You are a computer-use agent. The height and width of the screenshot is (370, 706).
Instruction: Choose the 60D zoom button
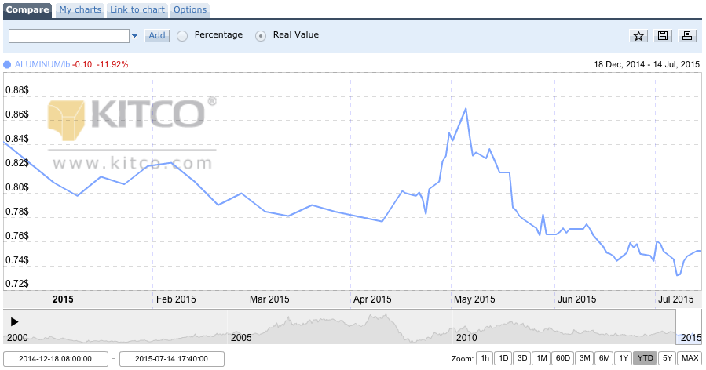pos(562,358)
